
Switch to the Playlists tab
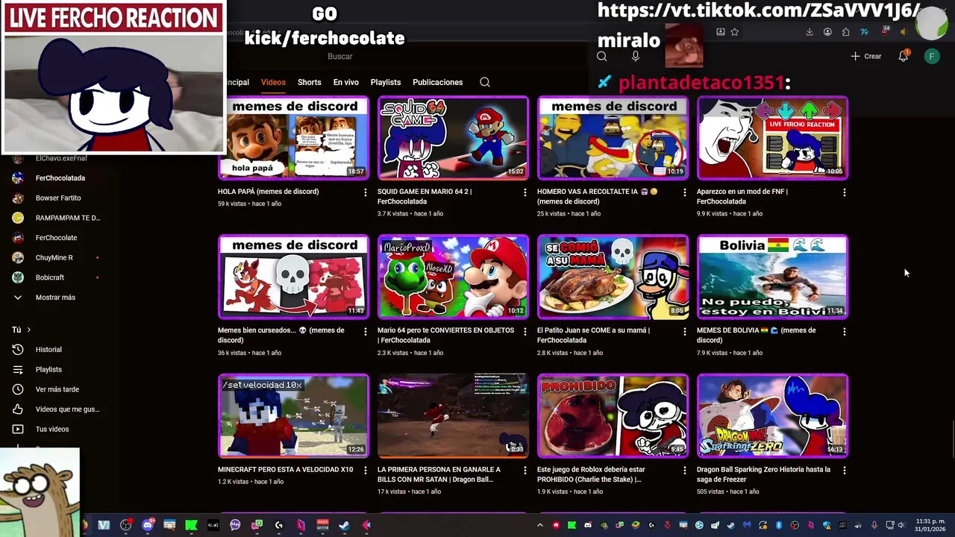click(386, 82)
